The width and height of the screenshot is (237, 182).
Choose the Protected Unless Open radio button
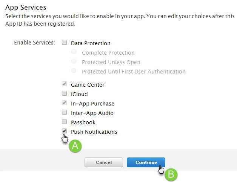[74, 62]
